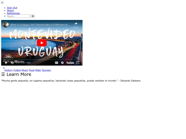186x139 pixels.
Task: Click the Sign Out link
Action: [12, 8]
